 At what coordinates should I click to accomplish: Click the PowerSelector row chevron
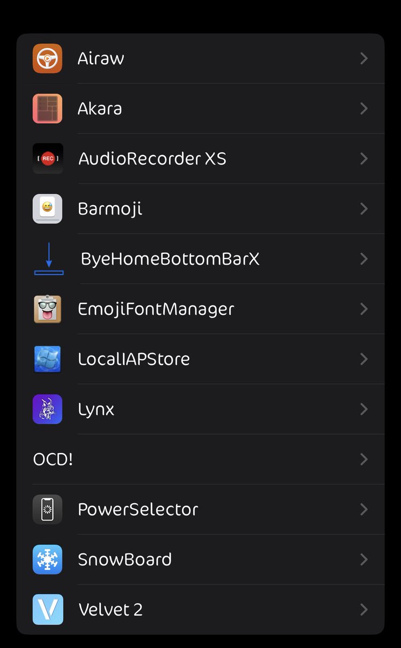click(364, 509)
